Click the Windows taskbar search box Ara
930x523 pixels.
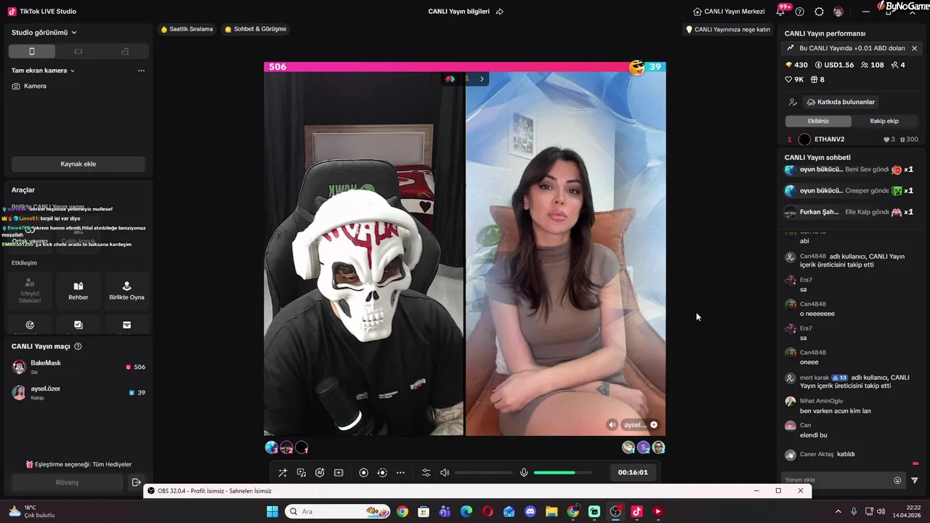(x=338, y=511)
